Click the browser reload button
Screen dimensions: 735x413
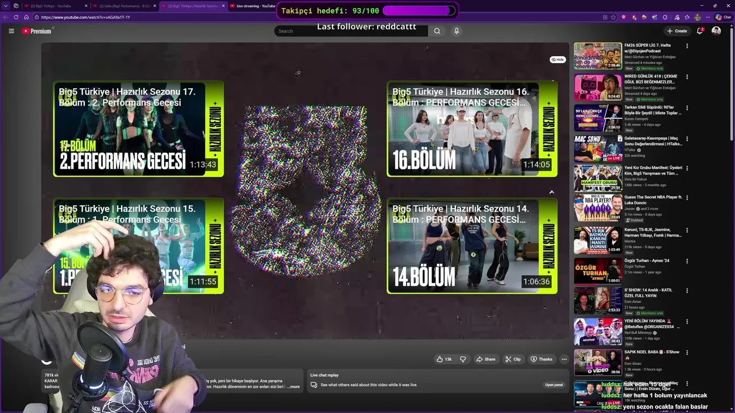tap(16, 17)
